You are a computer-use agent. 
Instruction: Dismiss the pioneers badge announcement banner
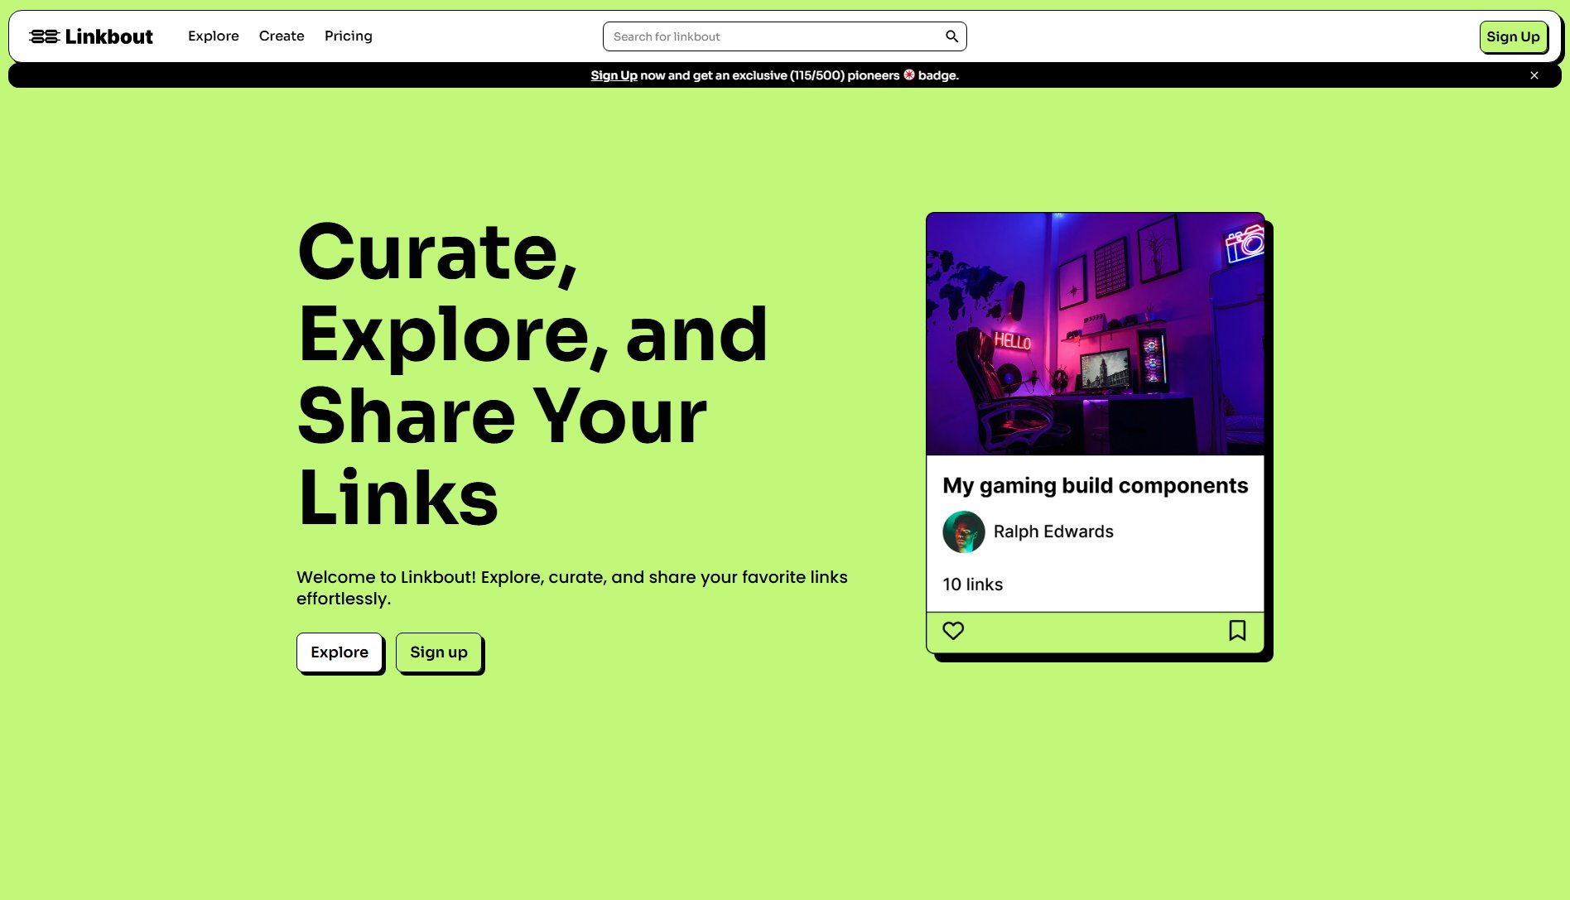pyautogui.click(x=1534, y=75)
